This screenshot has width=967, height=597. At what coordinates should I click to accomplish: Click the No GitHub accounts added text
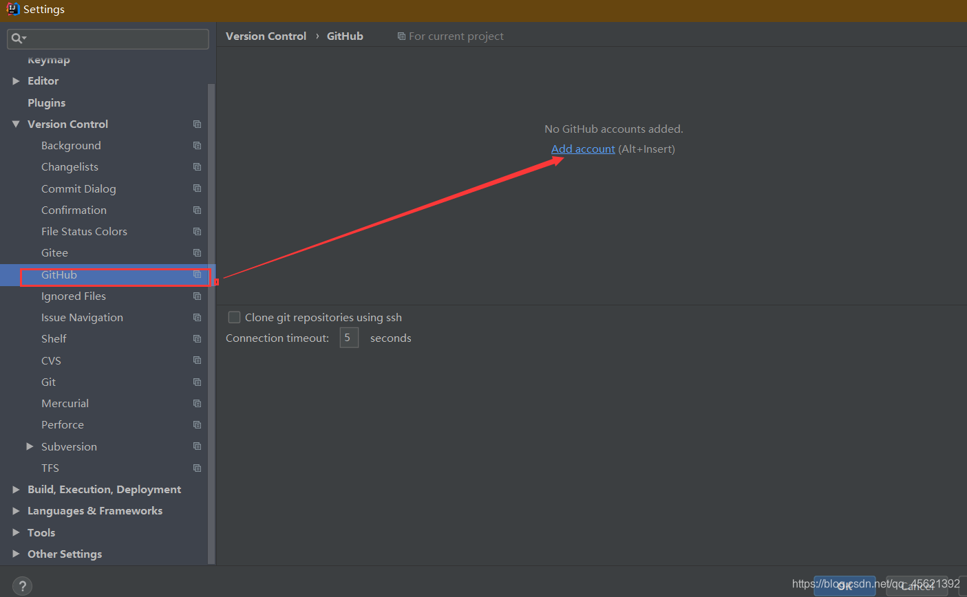coord(614,129)
